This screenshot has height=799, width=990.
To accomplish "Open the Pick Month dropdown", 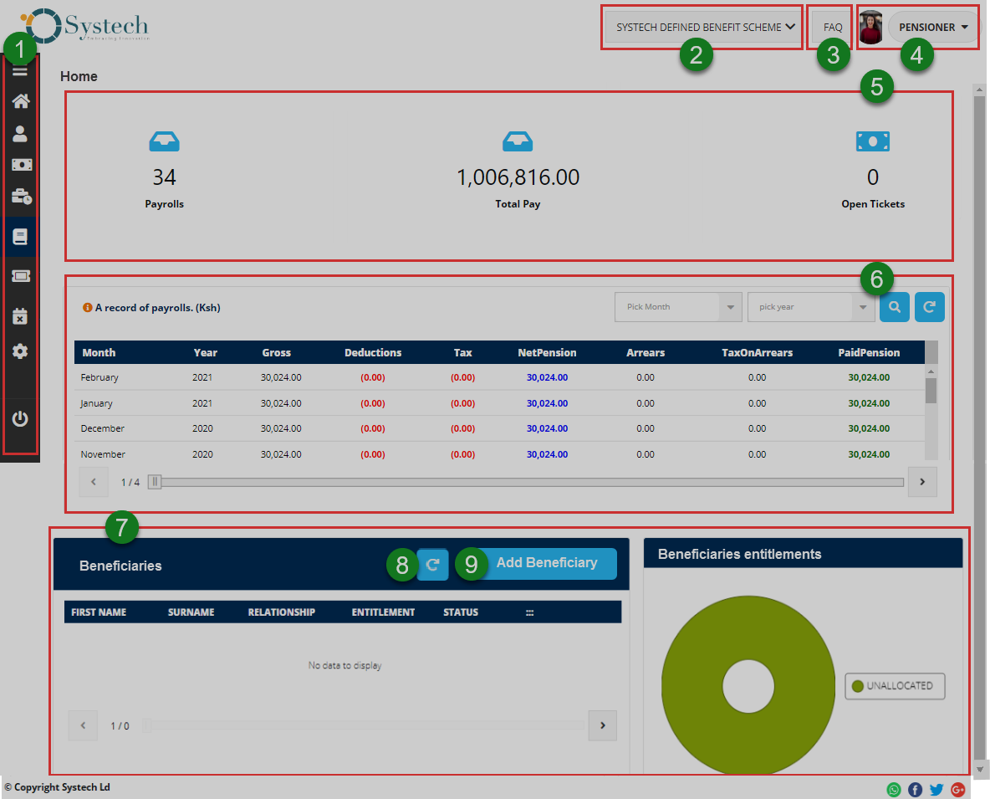I will [x=678, y=307].
